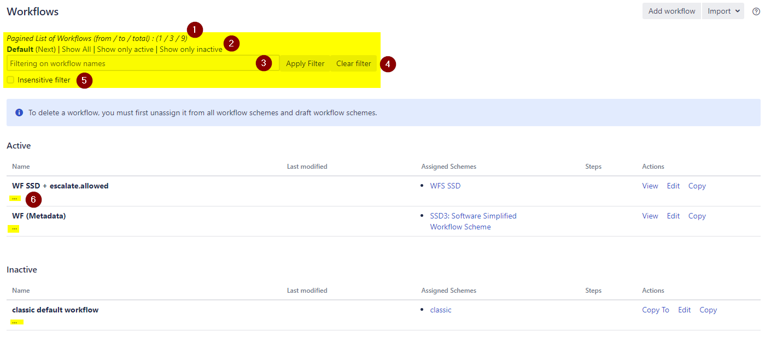
Task: Open SSD3: Software Simplified Workflow Scheme link
Action: (x=473, y=216)
